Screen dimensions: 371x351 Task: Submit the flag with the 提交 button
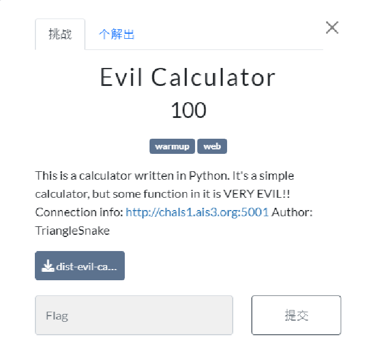[x=296, y=315]
